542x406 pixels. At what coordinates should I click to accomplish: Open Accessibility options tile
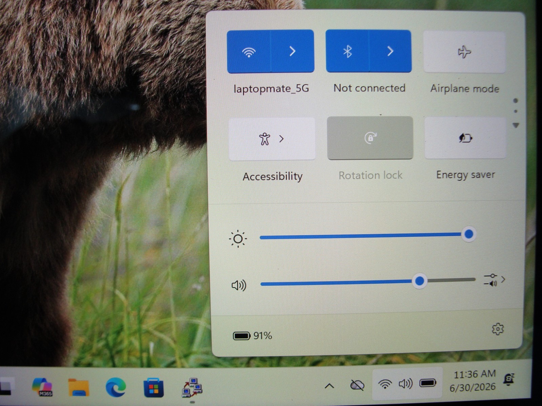[x=272, y=139]
